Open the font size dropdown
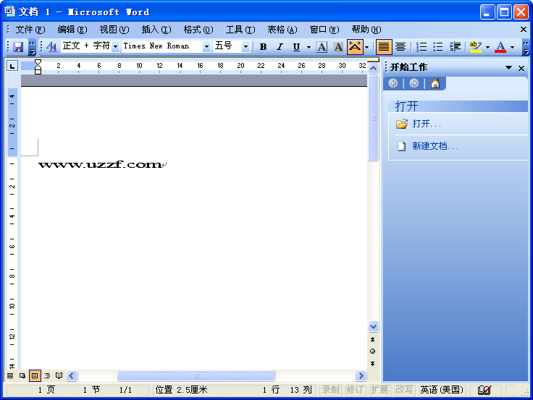533x400 pixels. (245, 46)
